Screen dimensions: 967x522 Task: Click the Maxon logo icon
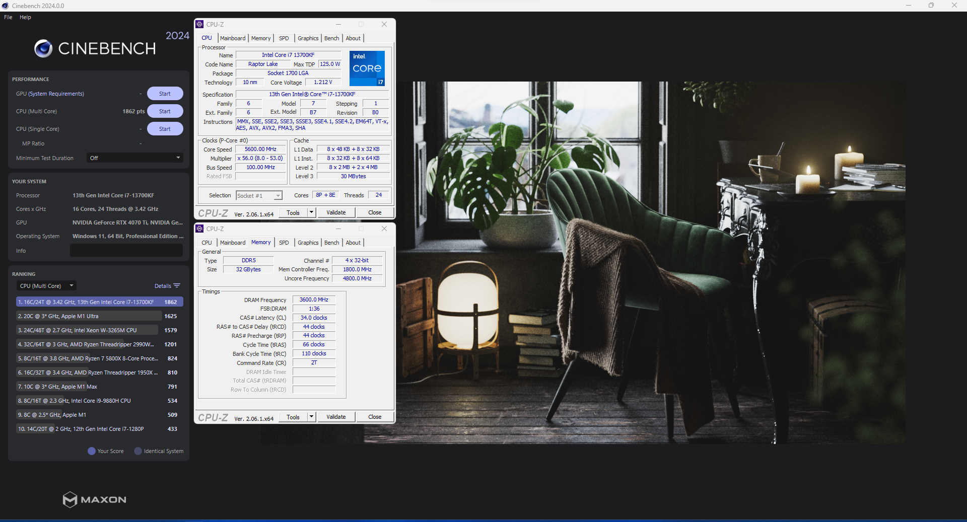[x=70, y=499]
